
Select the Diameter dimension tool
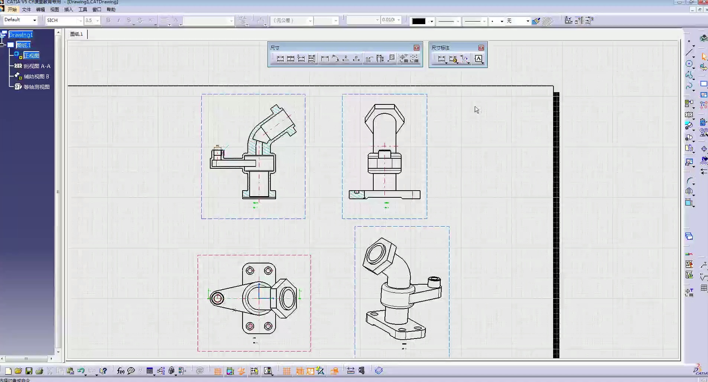pos(356,59)
